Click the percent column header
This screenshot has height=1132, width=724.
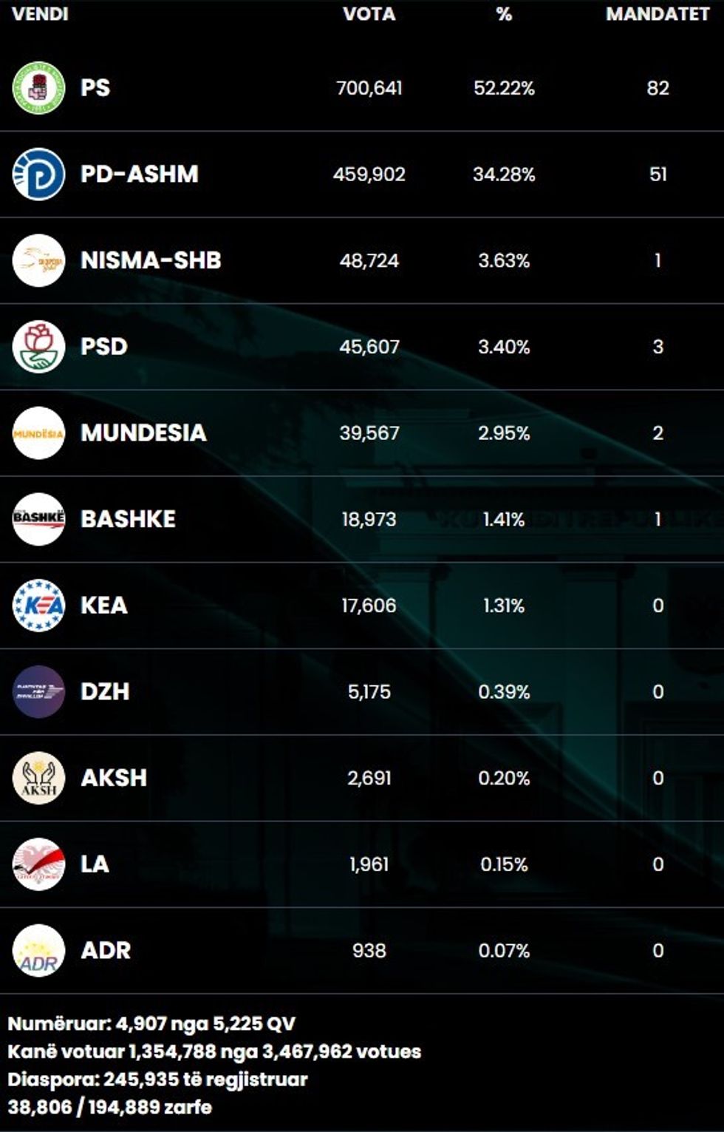[504, 14]
